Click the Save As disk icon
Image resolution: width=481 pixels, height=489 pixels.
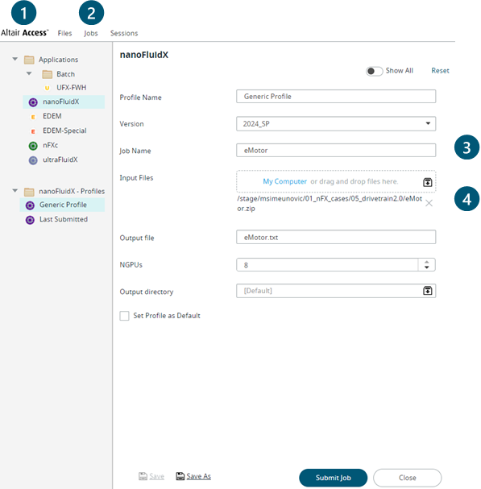click(180, 476)
